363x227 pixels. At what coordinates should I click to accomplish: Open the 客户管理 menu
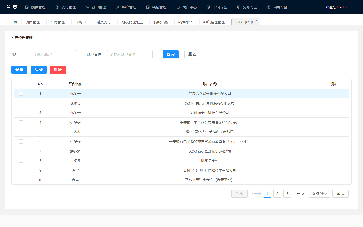coord(126,7)
